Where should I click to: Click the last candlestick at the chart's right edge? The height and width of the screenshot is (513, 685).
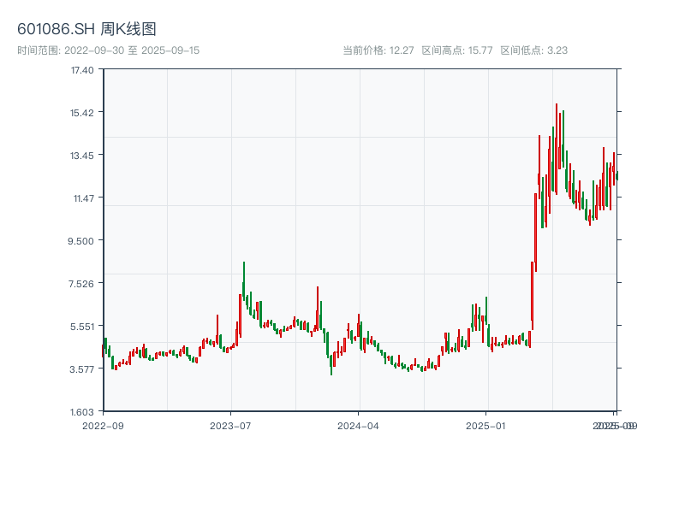[617, 175]
